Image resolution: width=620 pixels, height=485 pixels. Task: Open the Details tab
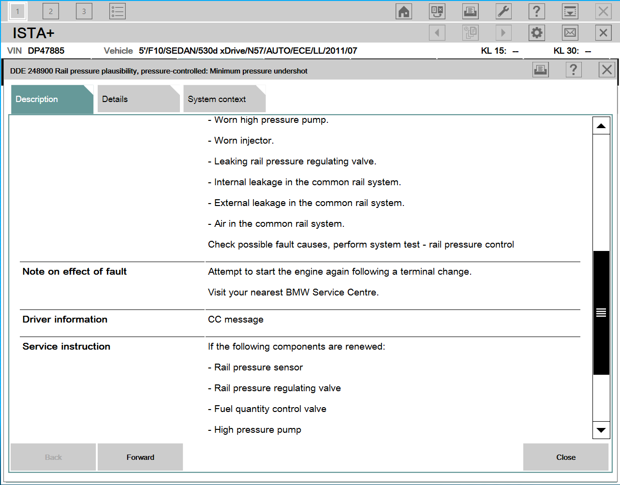click(x=138, y=99)
